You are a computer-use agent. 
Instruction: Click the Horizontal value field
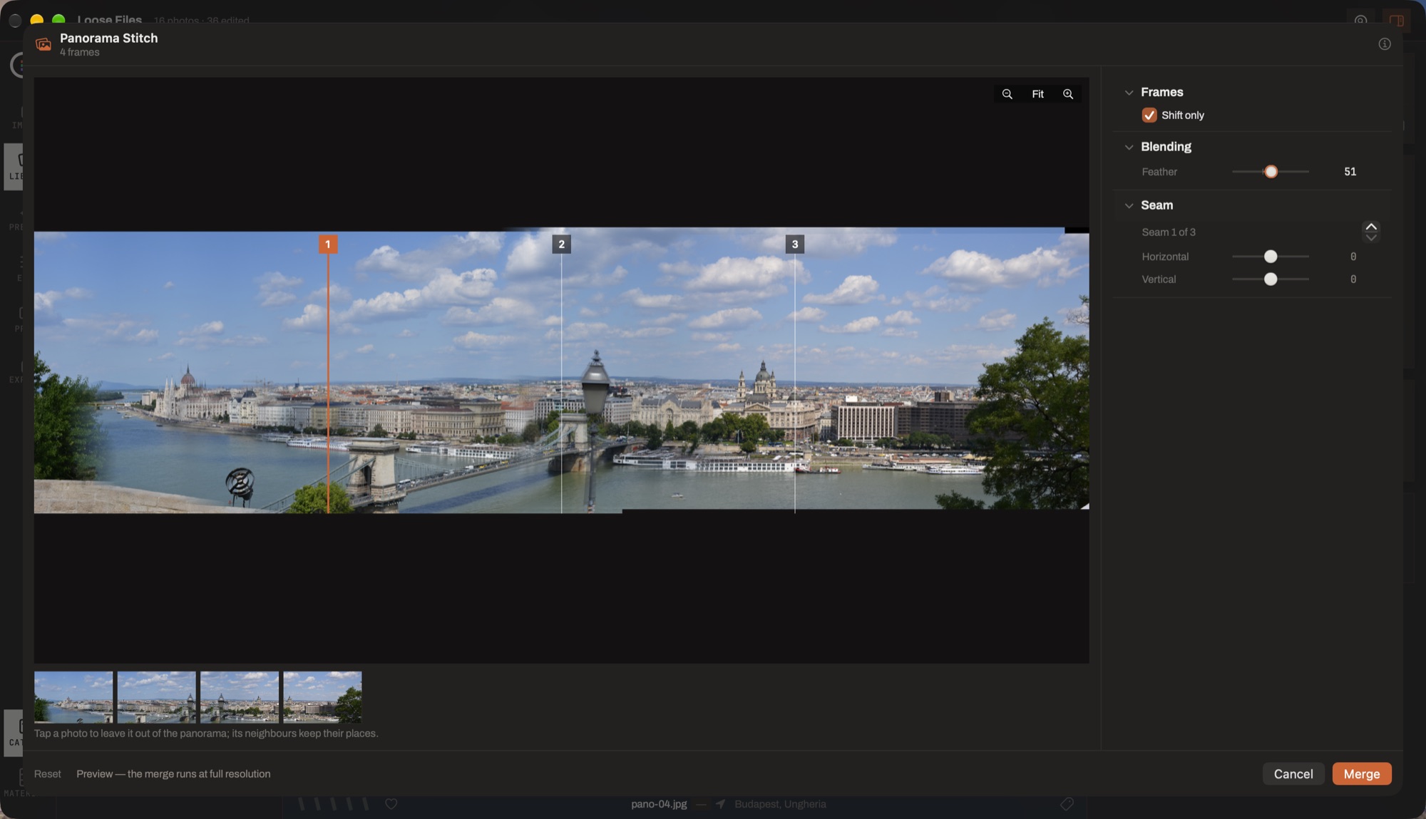coord(1353,257)
